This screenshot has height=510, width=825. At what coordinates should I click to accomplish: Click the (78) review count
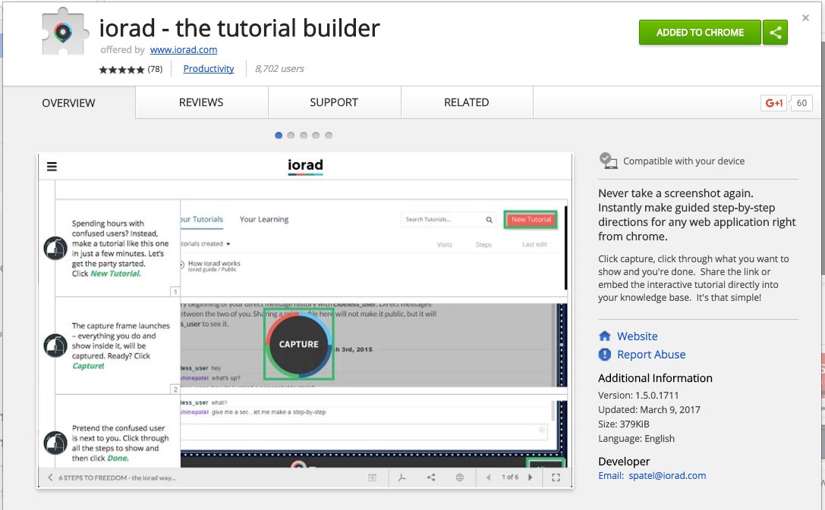coord(155,69)
